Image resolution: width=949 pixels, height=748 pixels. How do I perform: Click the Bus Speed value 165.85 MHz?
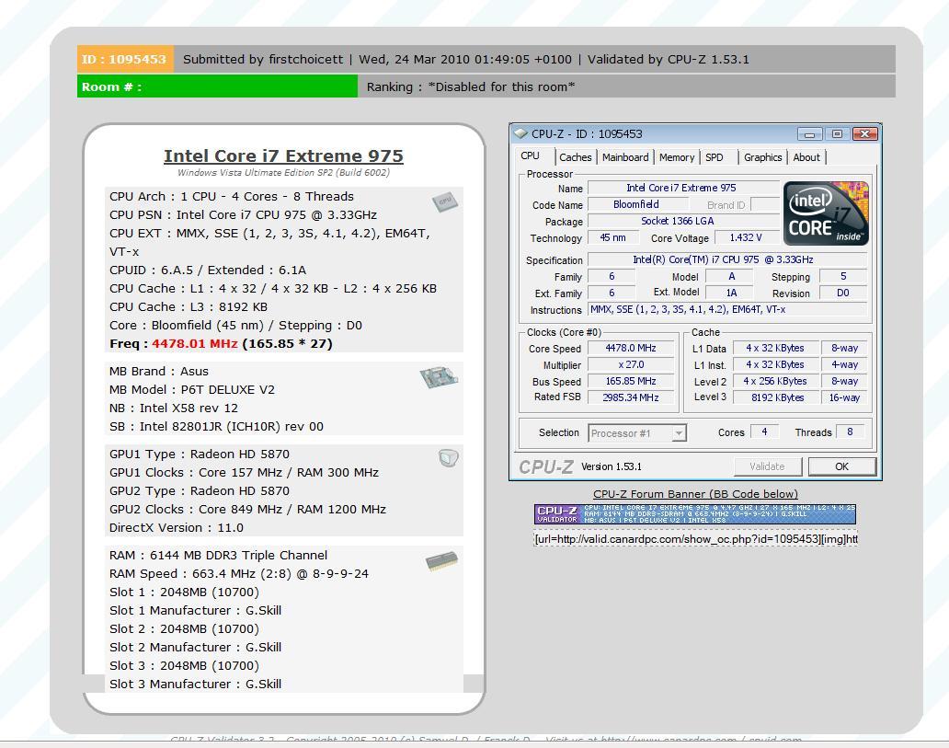click(x=631, y=381)
